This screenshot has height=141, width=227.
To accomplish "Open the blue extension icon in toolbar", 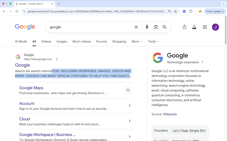I will [184, 11].
